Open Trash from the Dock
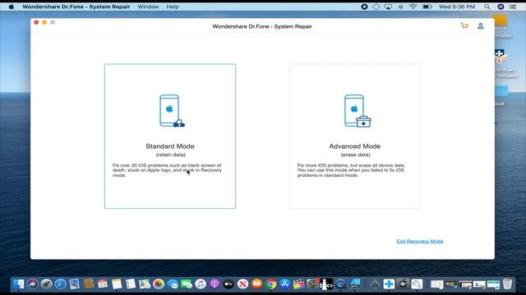Screen dimensions: 526x295 tap(507, 284)
